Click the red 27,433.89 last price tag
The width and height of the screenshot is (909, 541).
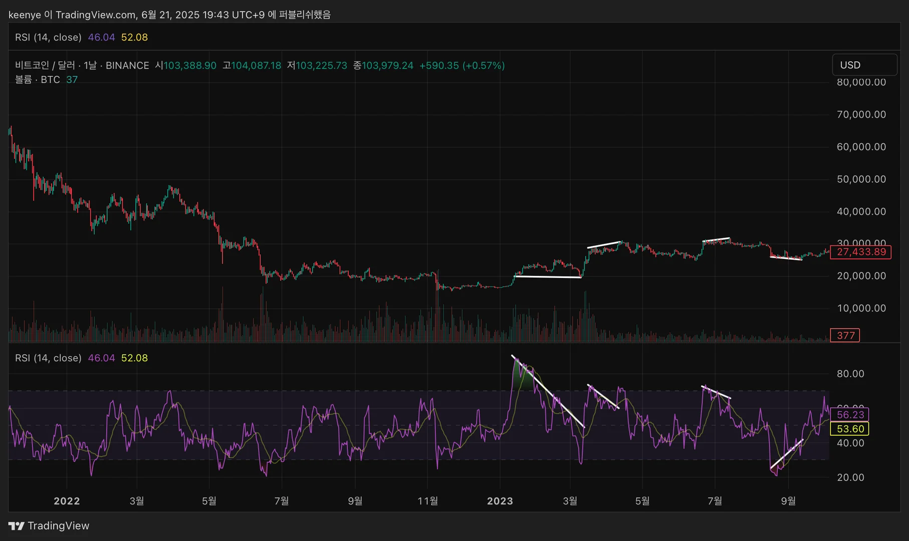tap(861, 252)
